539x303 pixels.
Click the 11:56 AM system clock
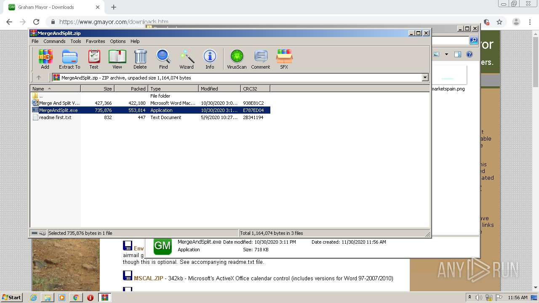point(518,298)
